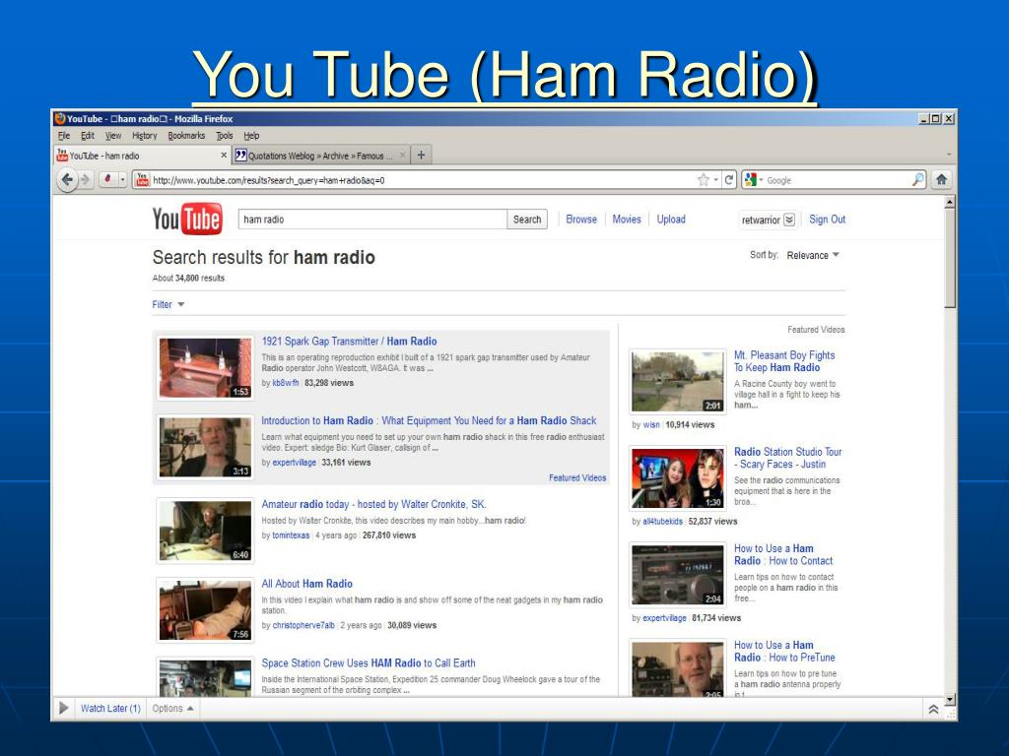Image resolution: width=1009 pixels, height=756 pixels.
Task: Open Sort by Relevance dropdown
Action: [x=813, y=255]
